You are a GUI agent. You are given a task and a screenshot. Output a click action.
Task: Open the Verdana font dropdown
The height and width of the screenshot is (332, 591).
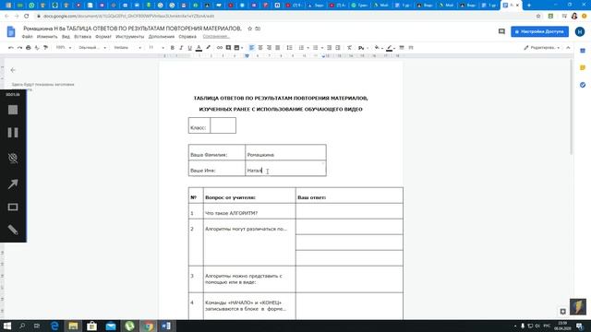[127, 48]
